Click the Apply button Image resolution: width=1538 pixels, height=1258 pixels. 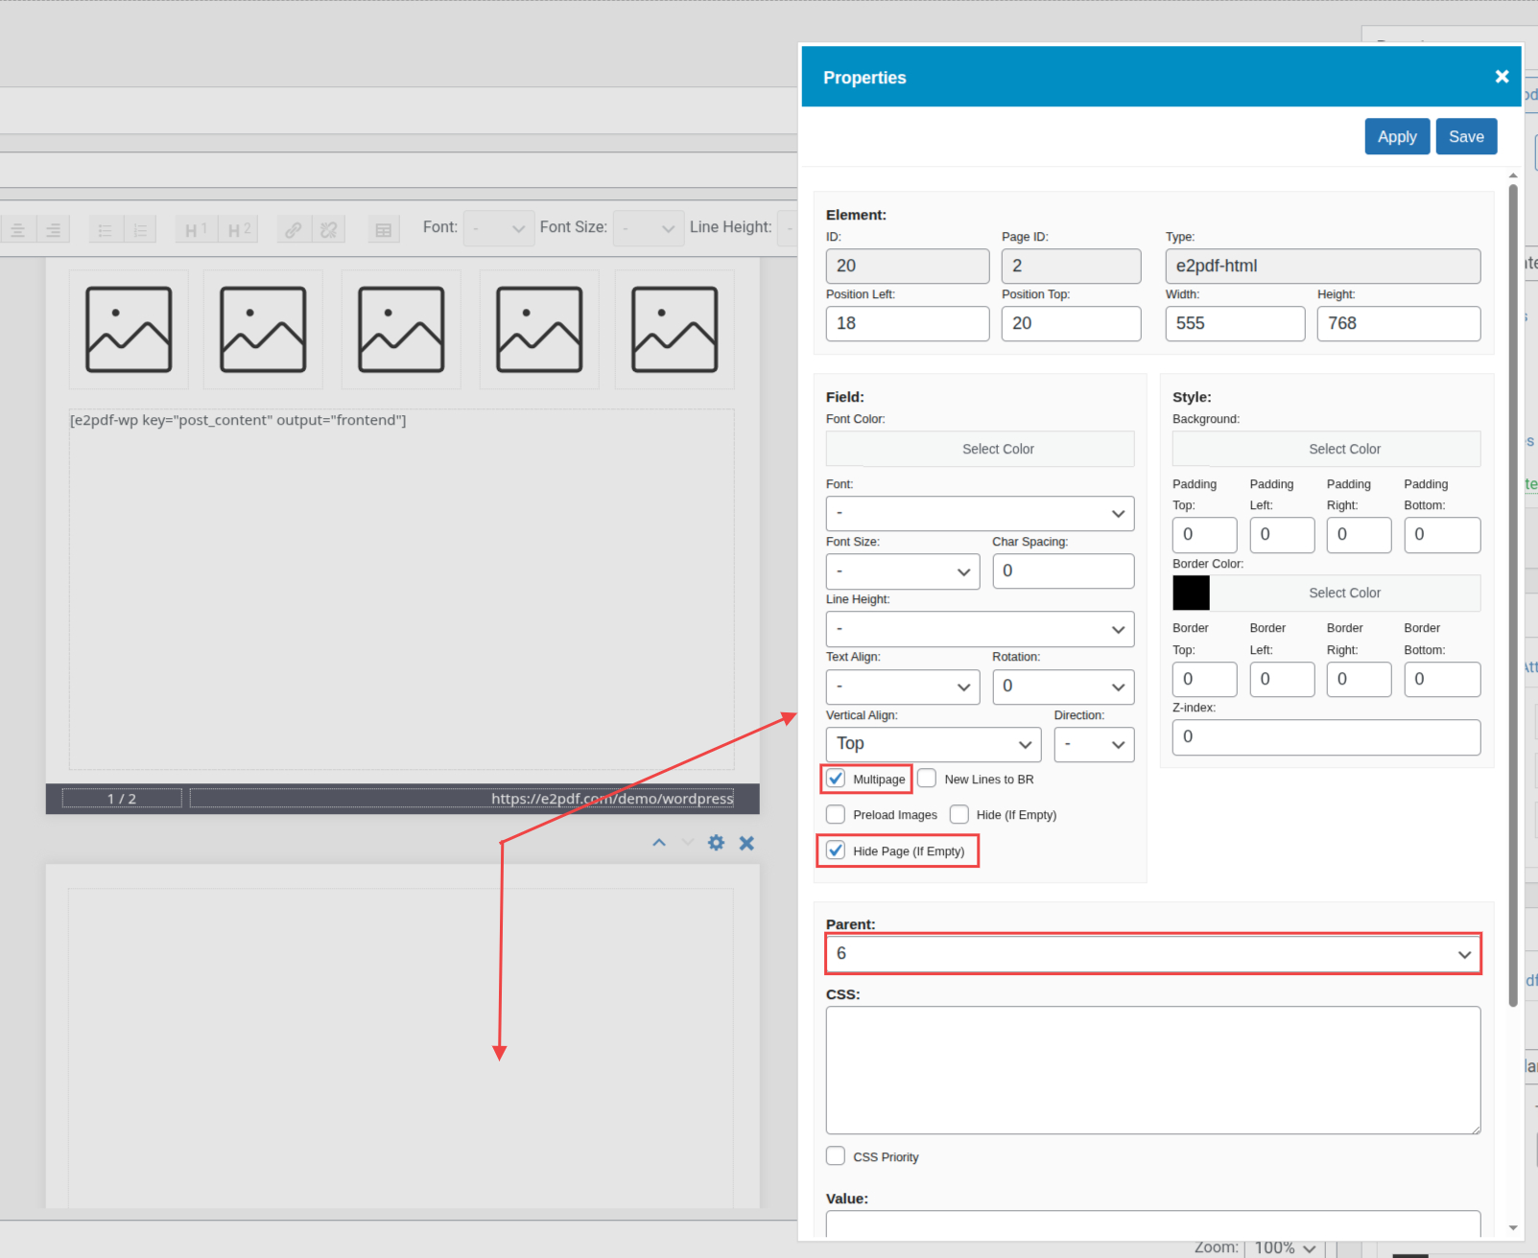(1396, 137)
